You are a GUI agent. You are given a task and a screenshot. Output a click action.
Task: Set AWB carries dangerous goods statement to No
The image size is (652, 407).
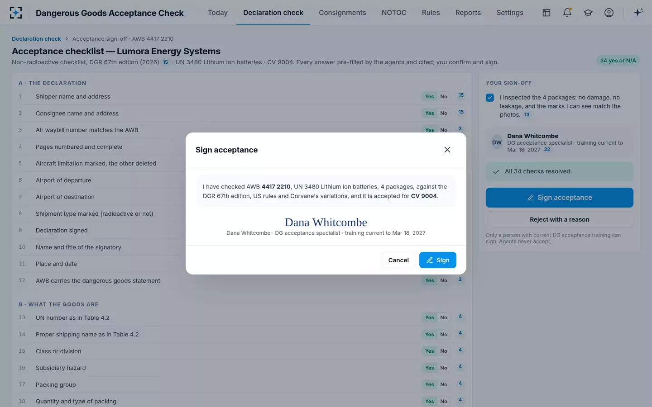444,280
